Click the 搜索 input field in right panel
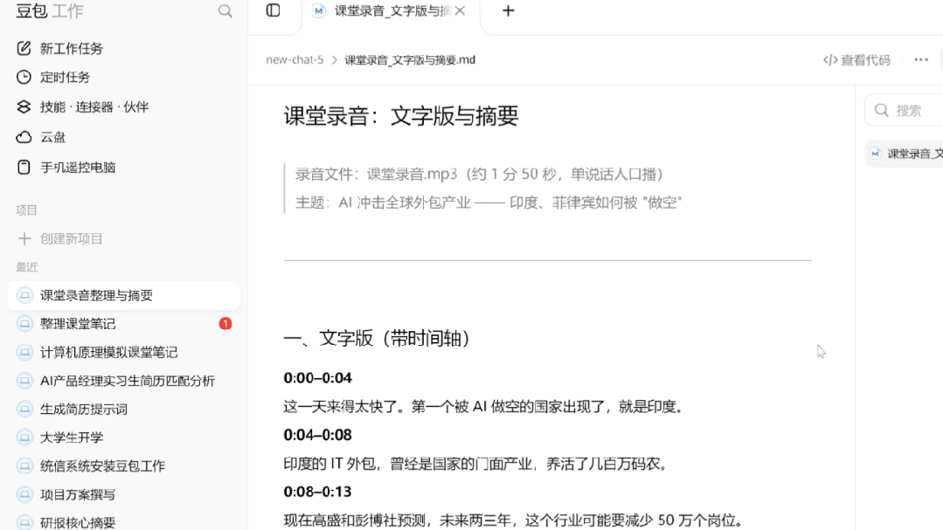The image size is (943, 530). click(904, 110)
